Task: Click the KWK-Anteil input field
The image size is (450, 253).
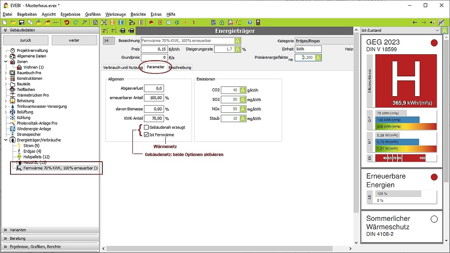Action: [x=154, y=118]
